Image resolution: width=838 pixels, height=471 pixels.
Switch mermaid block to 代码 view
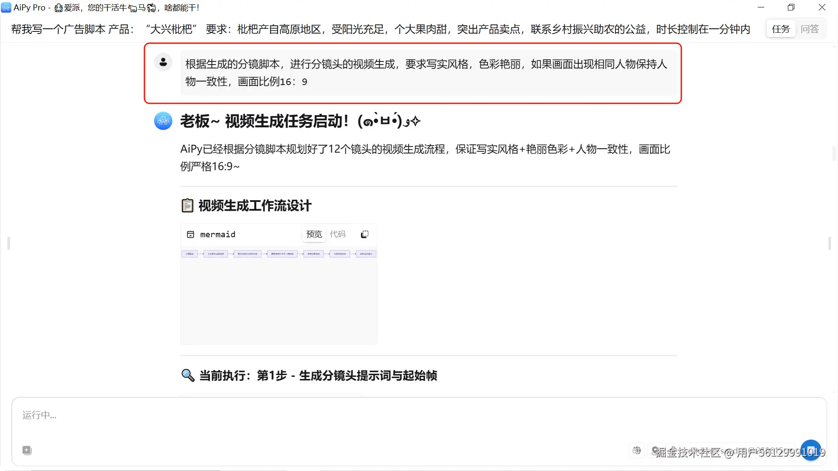click(x=337, y=234)
